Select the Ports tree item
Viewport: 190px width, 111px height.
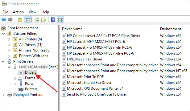coord(29,84)
